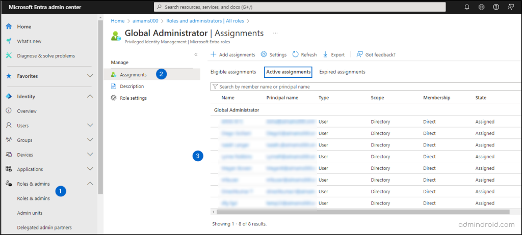This screenshot has width=522, height=235.
Task: Collapse the Roles & admins chevron
Action: (x=90, y=184)
